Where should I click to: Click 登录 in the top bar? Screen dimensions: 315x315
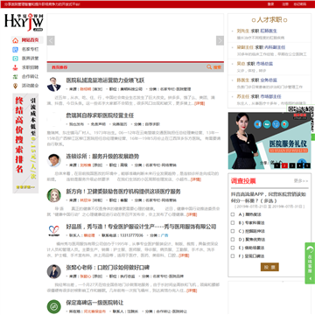[x=270, y=4]
